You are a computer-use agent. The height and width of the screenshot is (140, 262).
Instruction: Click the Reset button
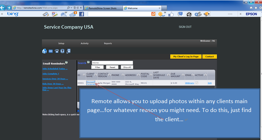(112, 67)
